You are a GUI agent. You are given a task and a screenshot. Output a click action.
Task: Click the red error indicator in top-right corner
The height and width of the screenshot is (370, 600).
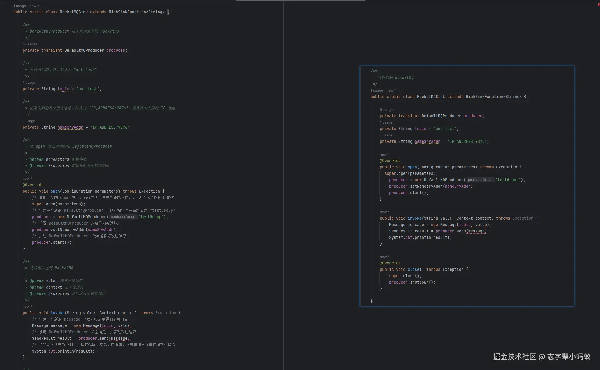(599, 5)
